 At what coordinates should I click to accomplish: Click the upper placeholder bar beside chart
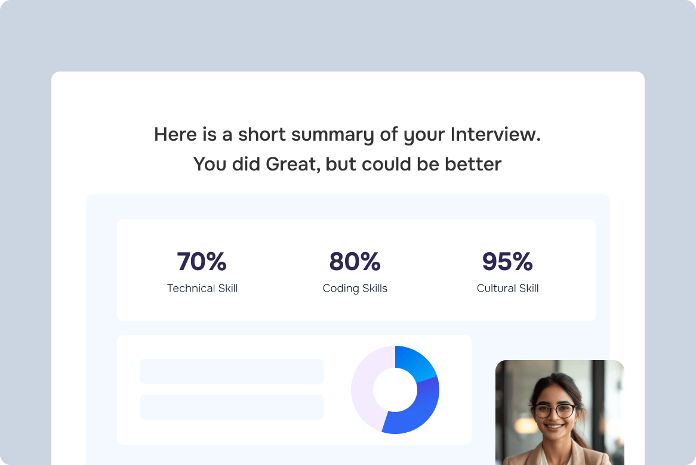(232, 371)
